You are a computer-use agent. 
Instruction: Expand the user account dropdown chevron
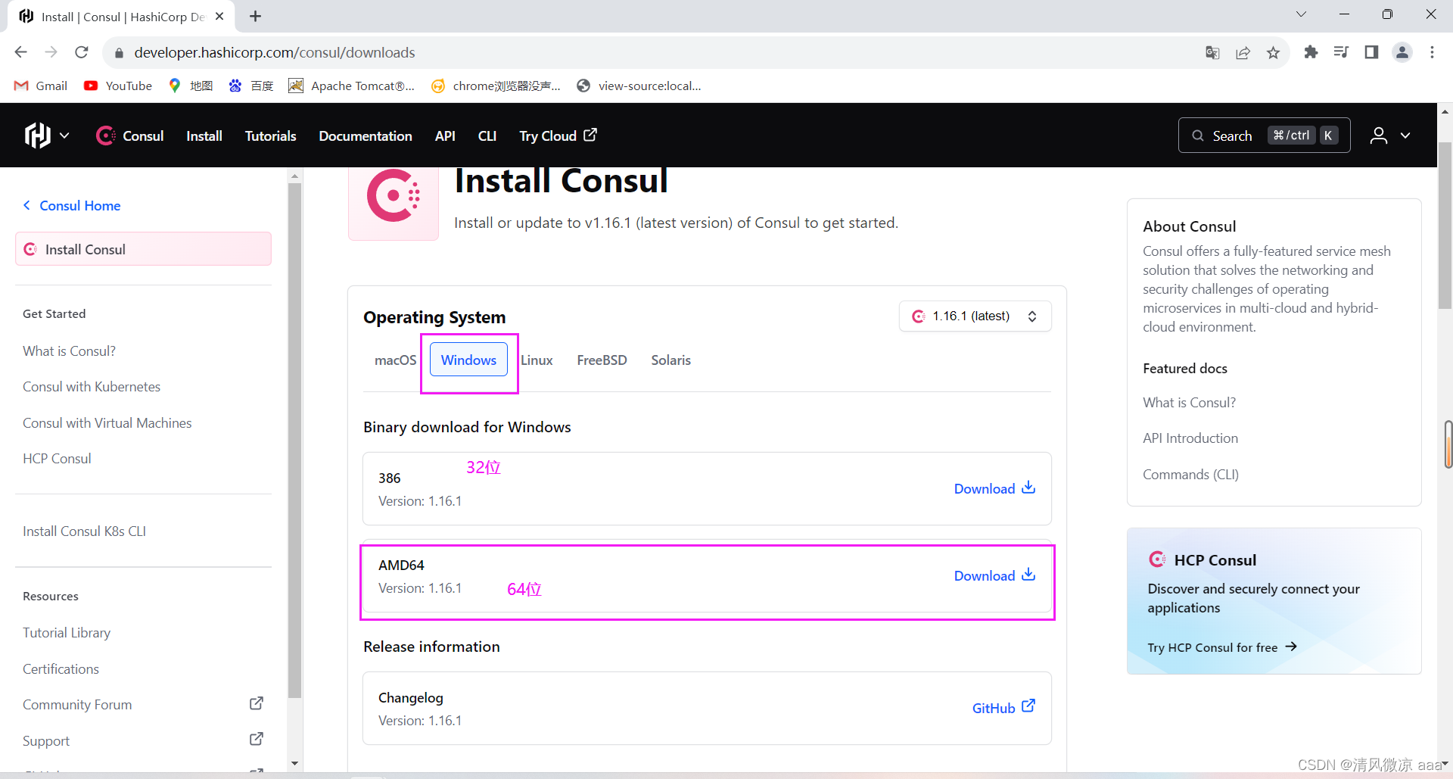click(x=1405, y=136)
